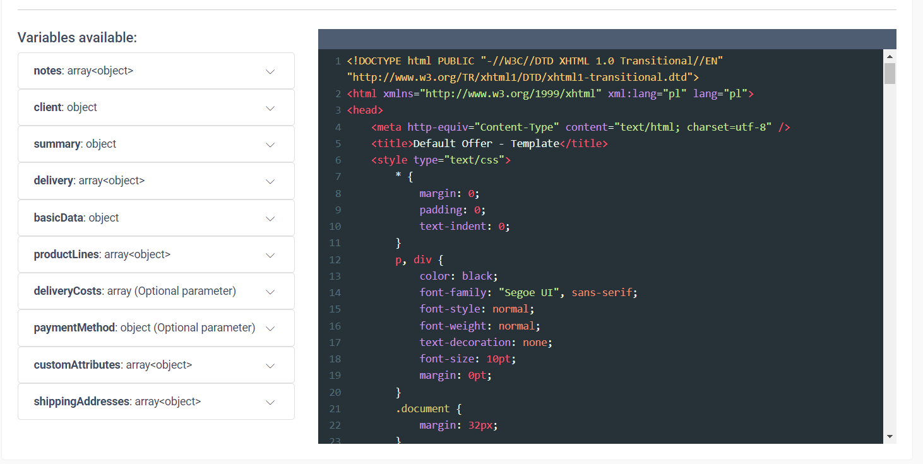Expand the summary object chevron
The width and height of the screenshot is (923, 464).
coord(270,145)
